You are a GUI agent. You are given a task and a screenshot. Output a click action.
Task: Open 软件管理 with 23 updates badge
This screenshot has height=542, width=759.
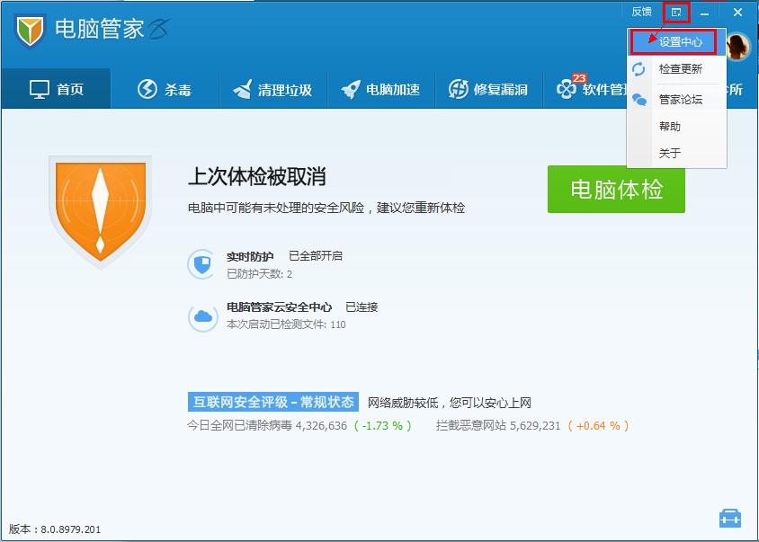coord(597,88)
